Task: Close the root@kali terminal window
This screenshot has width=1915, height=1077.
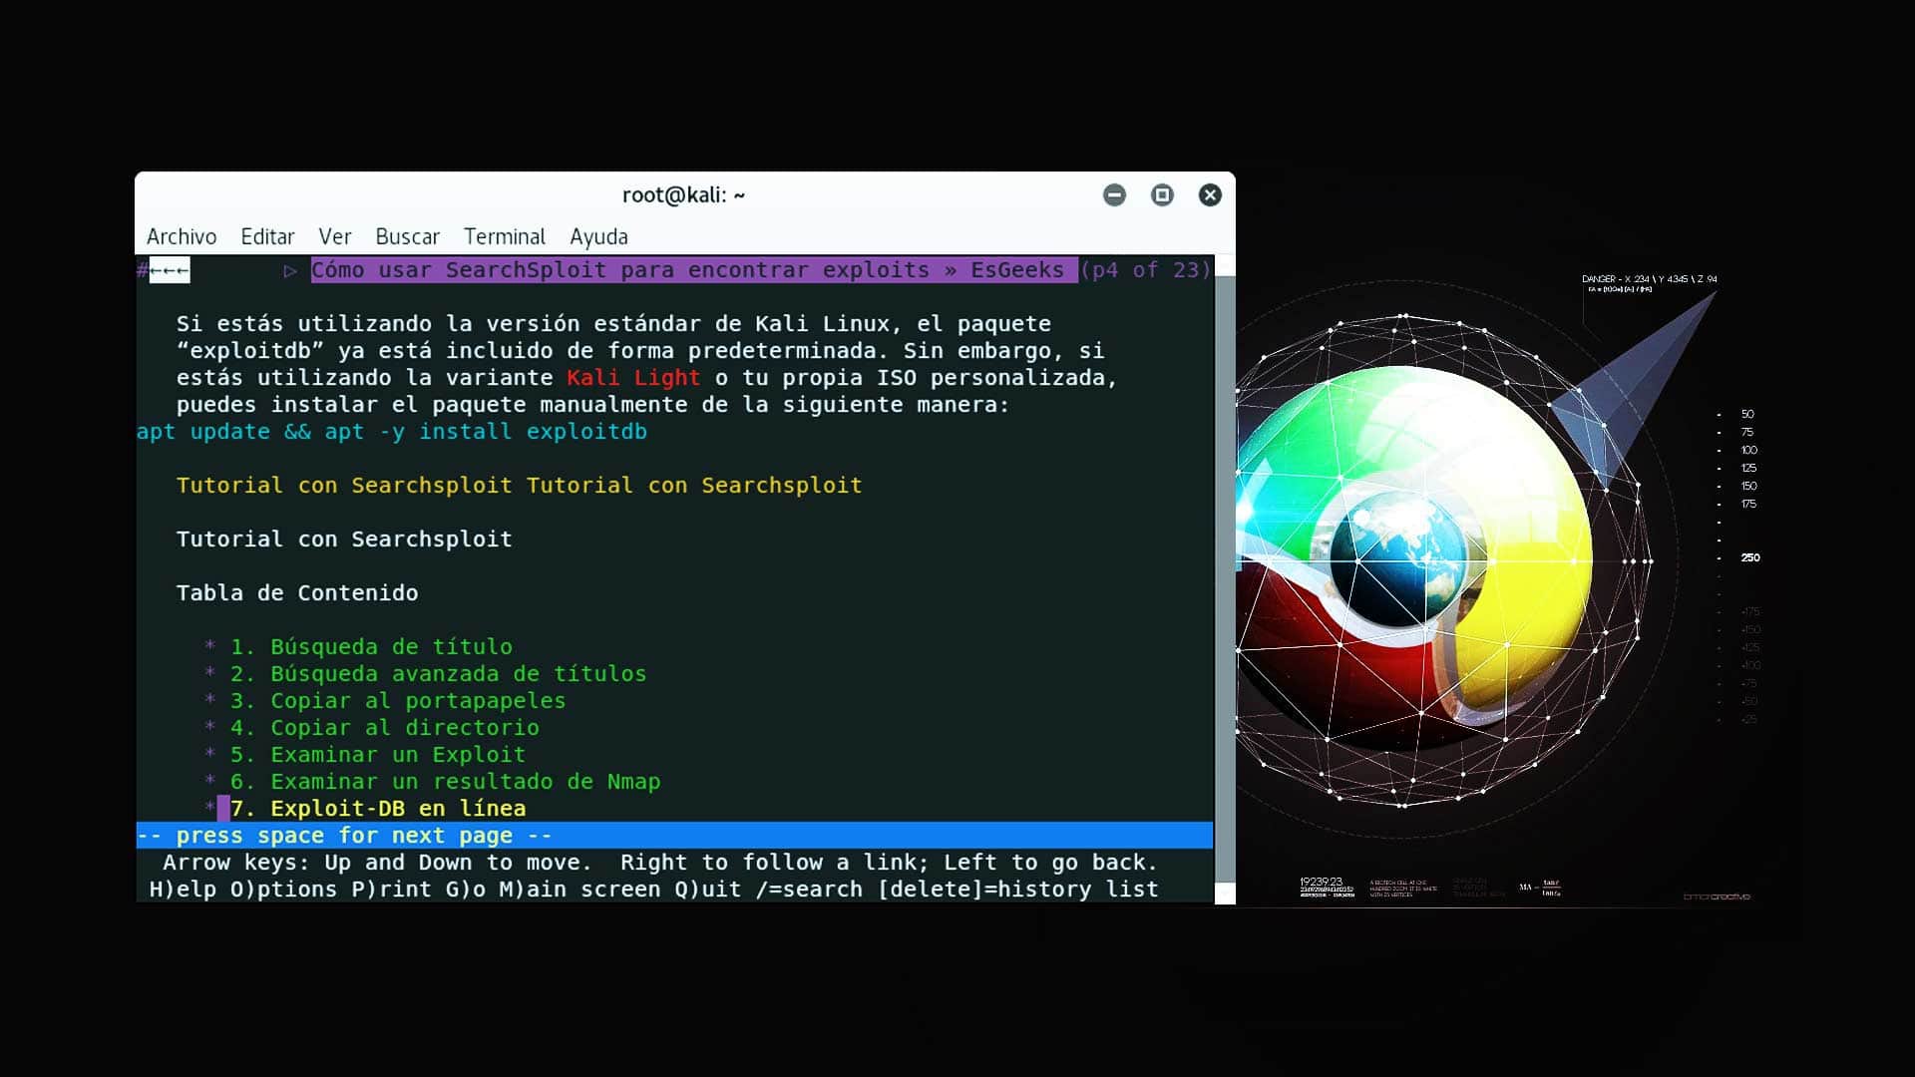Action: click(1210, 195)
